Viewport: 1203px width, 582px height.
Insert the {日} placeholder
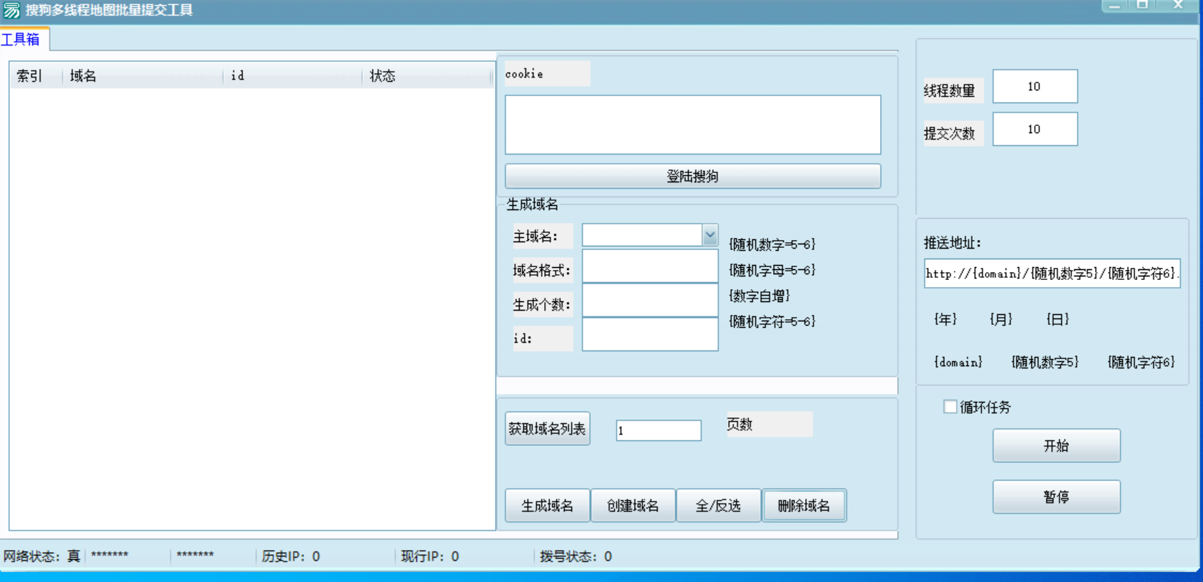1058,319
